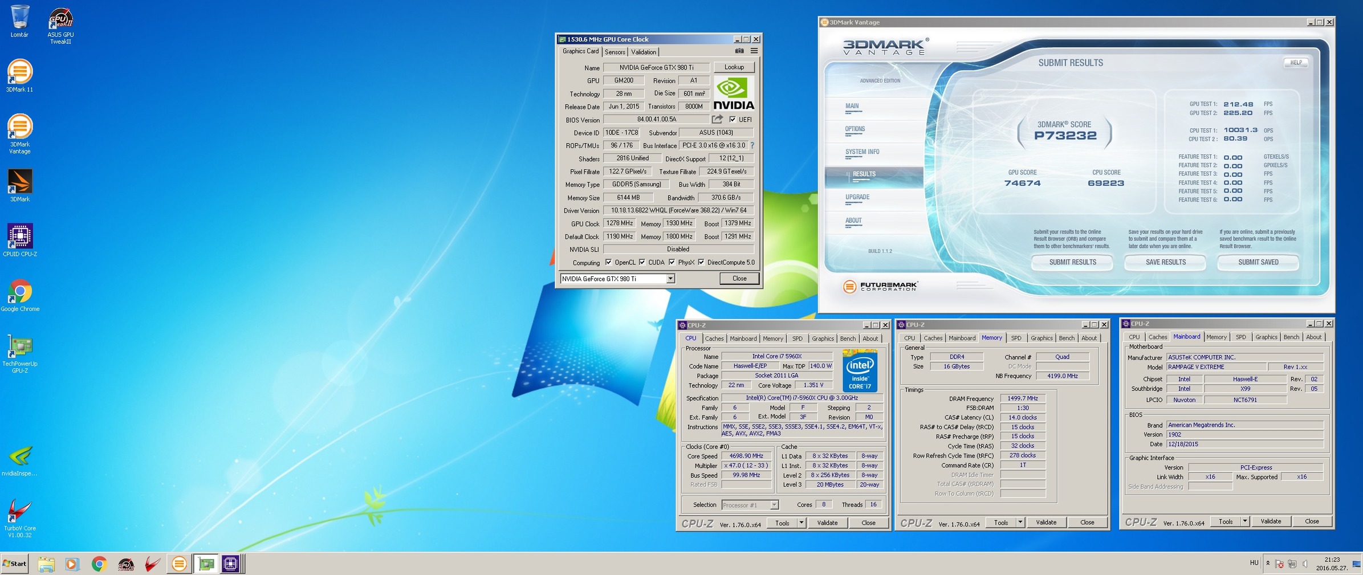
Task: Click Tools button in Mainboard CPU-Z window
Action: [x=1226, y=521]
